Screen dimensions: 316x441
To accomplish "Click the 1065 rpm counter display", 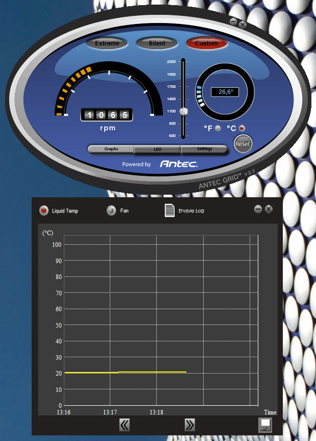I will pyautogui.click(x=107, y=115).
